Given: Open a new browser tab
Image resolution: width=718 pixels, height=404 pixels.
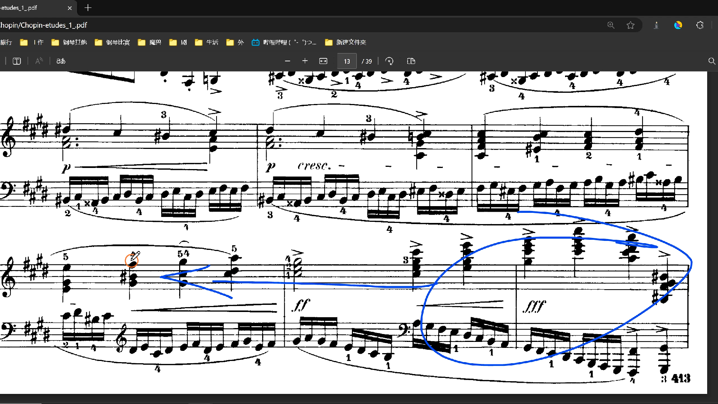Looking at the screenshot, I should pyautogui.click(x=88, y=7).
